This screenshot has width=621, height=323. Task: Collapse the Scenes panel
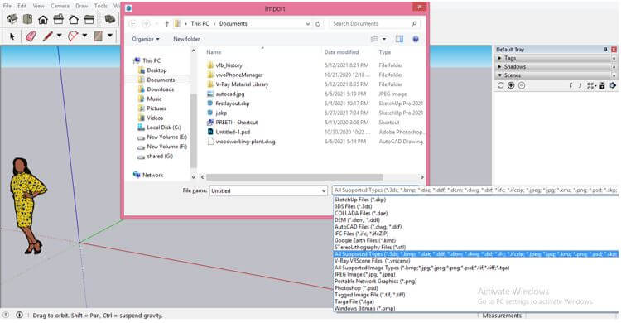pos(500,75)
